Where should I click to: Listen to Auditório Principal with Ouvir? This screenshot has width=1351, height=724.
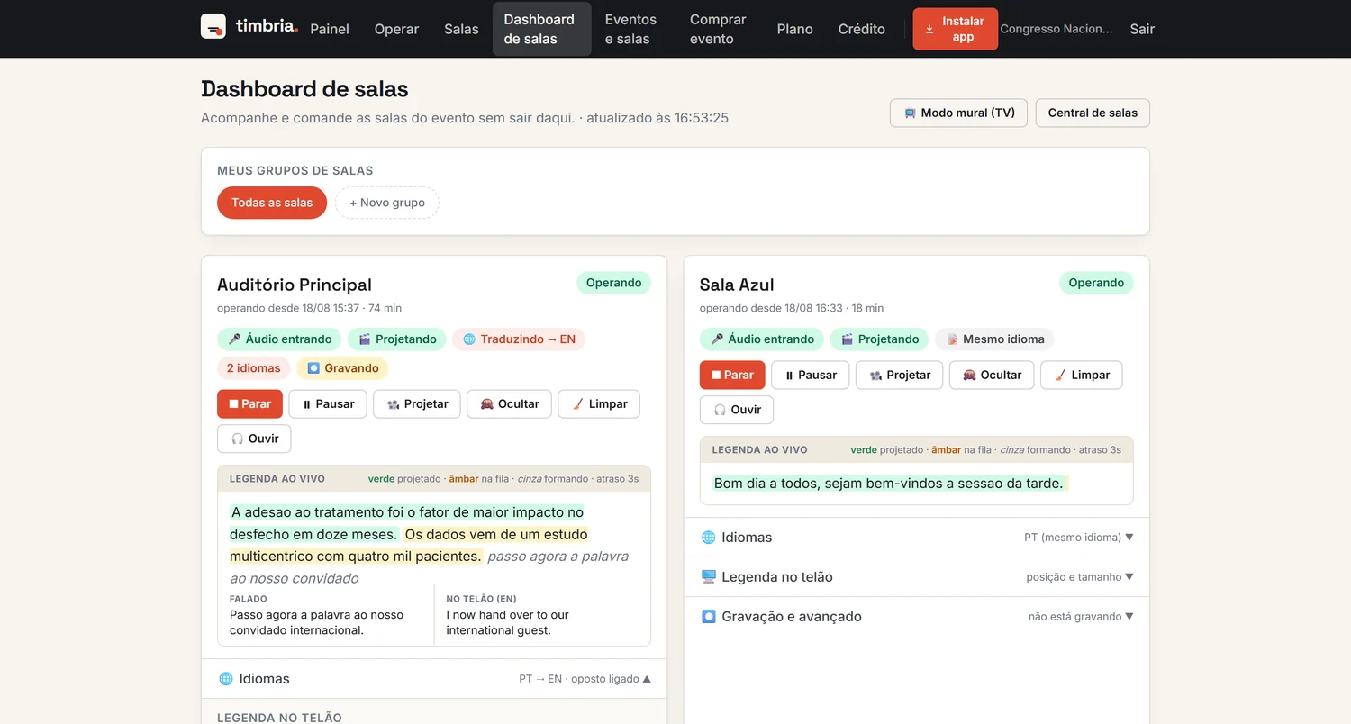pyautogui.click(x=254, y=439)
